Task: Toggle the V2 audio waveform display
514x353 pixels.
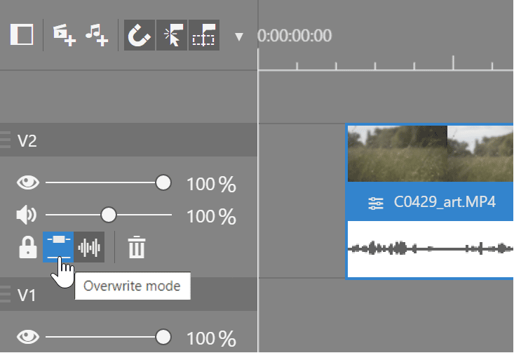Action: point(90,247)
